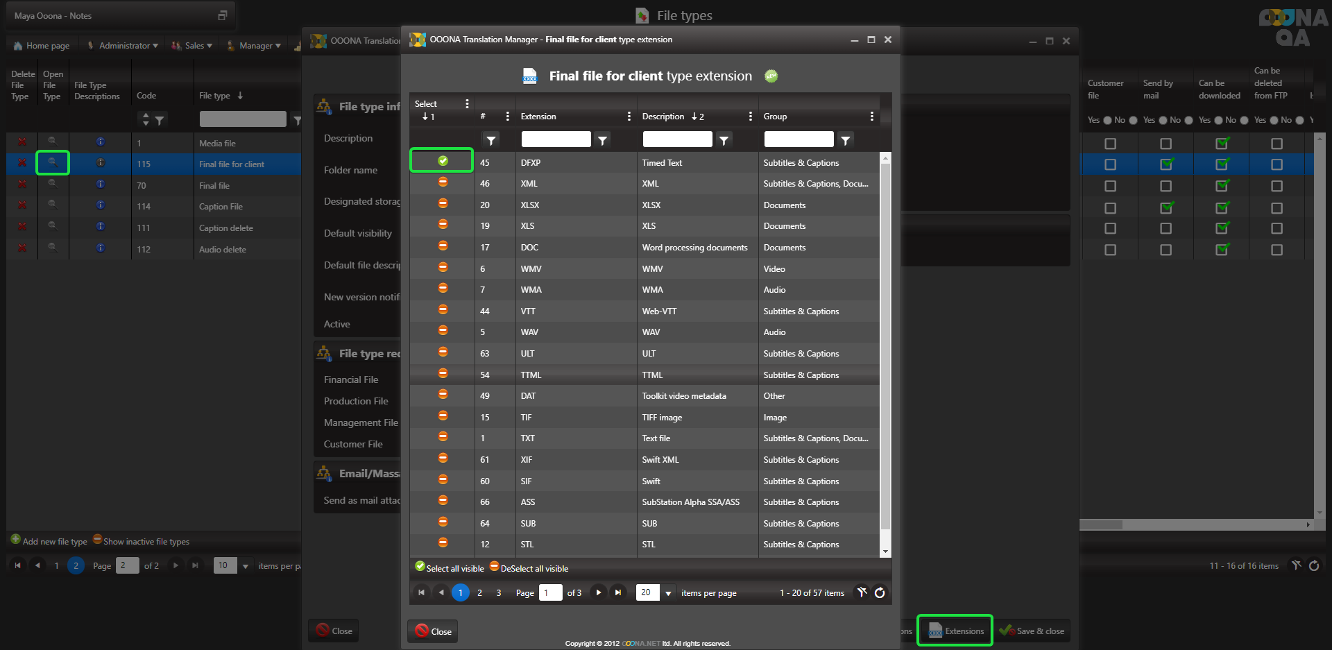The height and width of the screenshot is (650, 1332).
Task: Expand the Administrator menu
Action: coord(124,46)
